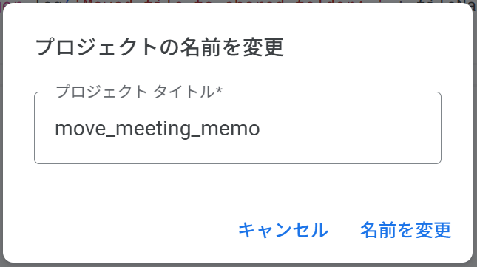Confirm rename with 名前を変更 button
Image resolution: width=477 pixels, height=267 pixels.
[x=405, y=230]
